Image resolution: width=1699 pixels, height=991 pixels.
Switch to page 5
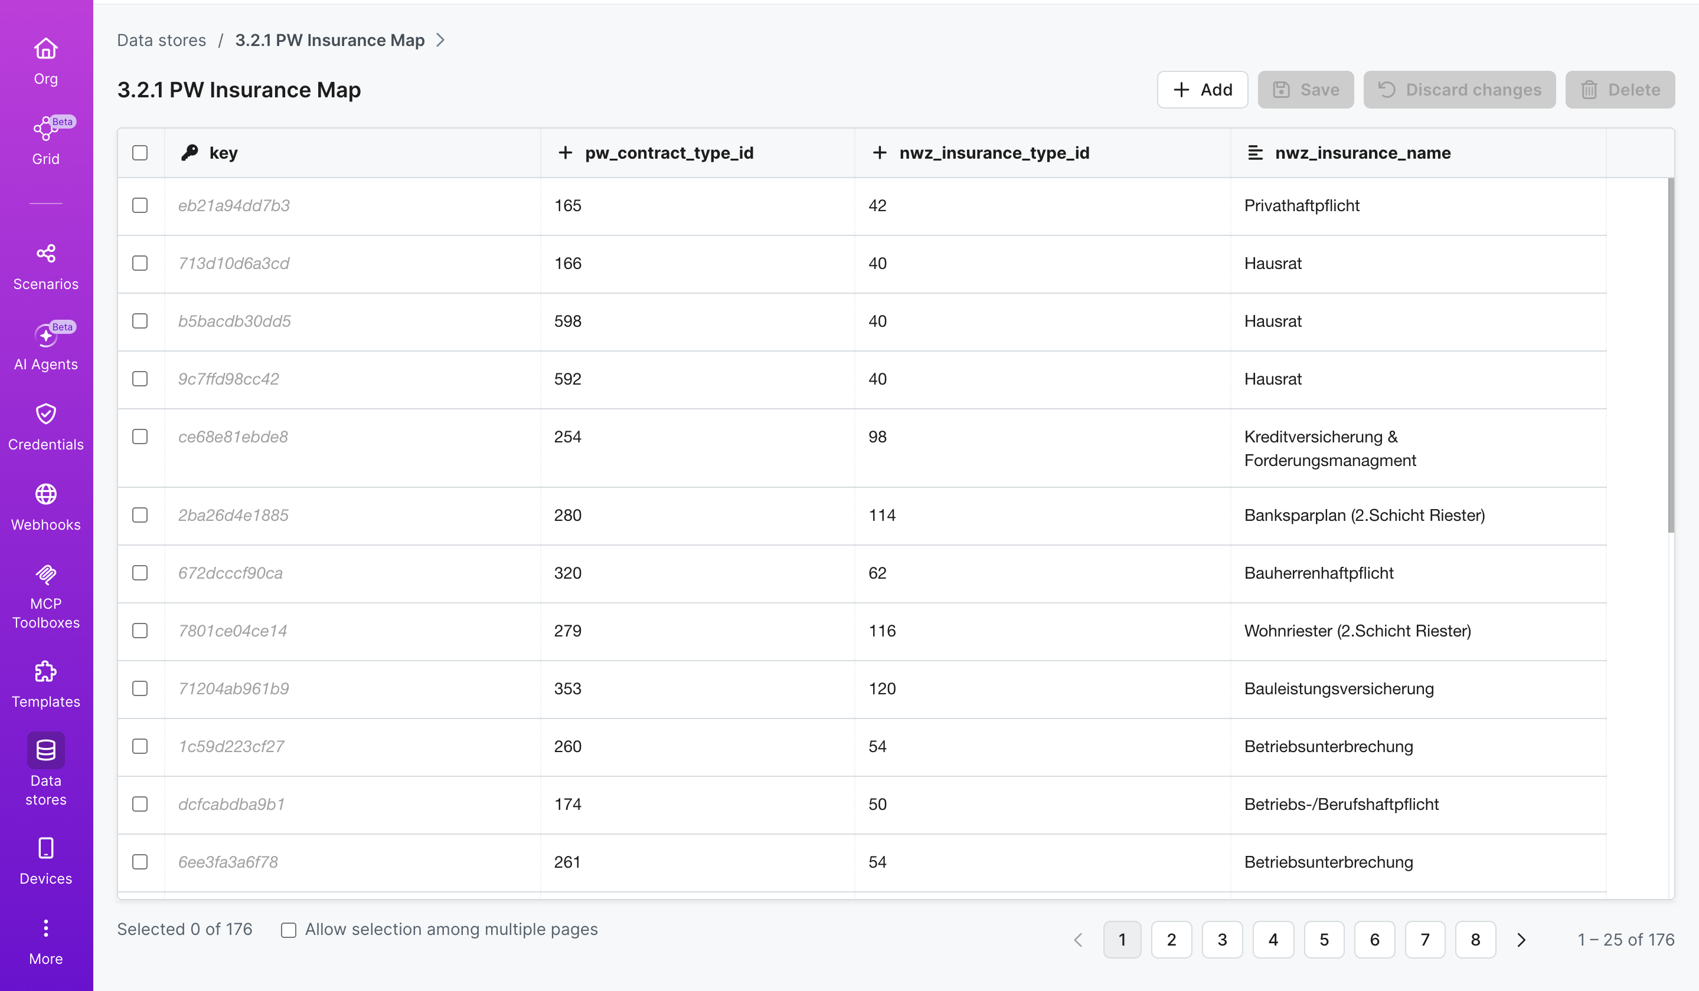tap(1324, 940)
